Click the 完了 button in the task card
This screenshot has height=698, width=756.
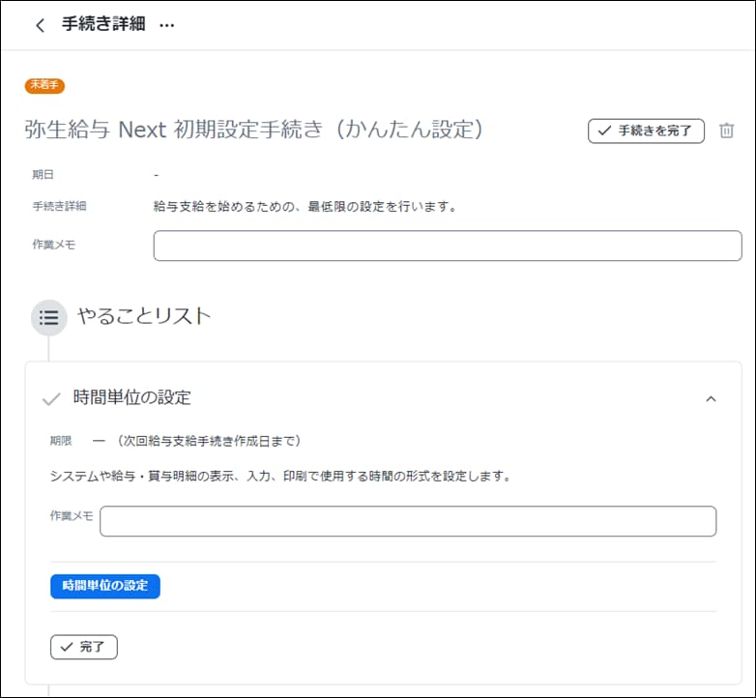(84, 647)
